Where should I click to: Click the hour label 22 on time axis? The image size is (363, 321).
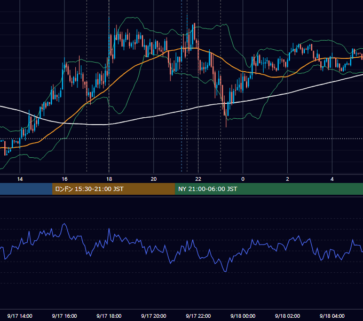(x=199, y=179)
